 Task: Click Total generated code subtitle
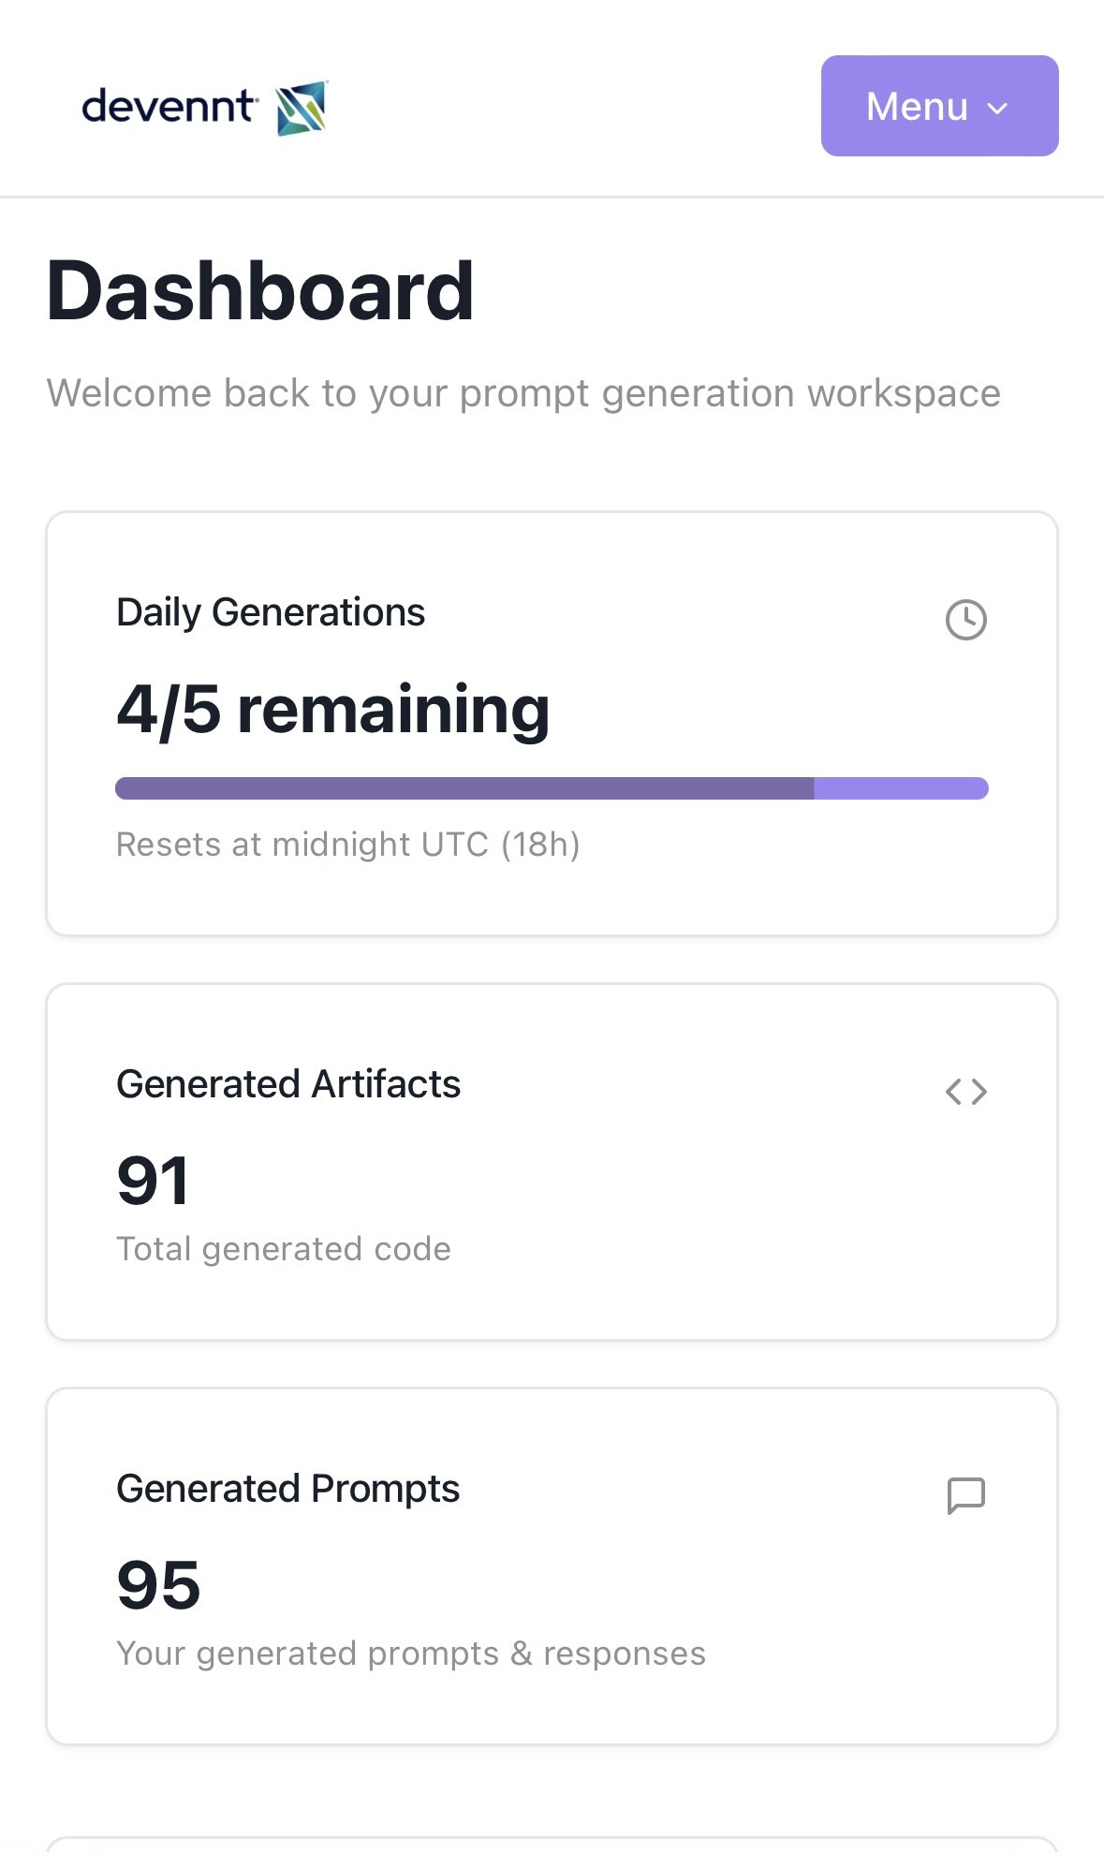[x=284, y=1249]
